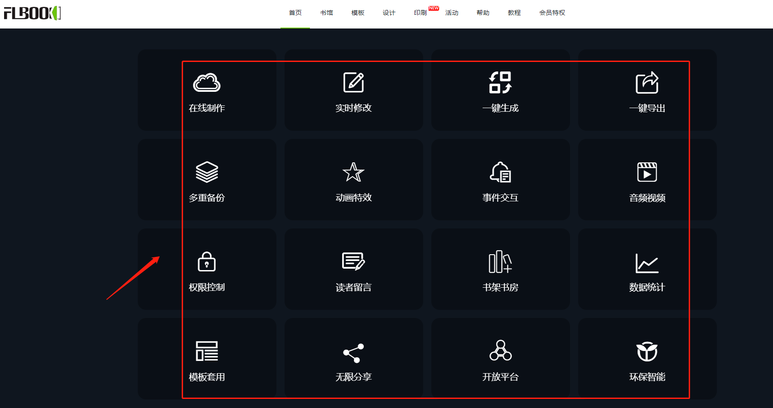The image size is (773, 408).
Task: Click the 一键导出 label
Action: (647, 108)
